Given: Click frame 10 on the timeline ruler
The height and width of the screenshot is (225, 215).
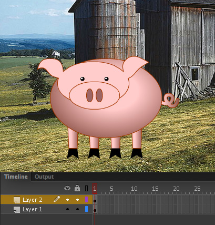Looking at the screenshot, I should tap(134, 189).
